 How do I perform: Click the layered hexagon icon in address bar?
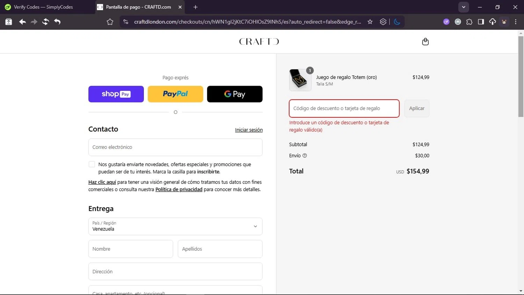(x=383, y=22)
